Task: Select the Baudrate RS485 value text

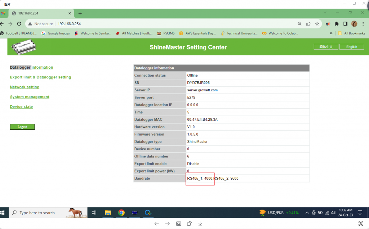Action: point(213,179)
